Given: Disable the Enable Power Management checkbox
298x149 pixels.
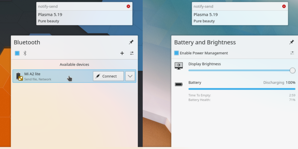Looking at the screenshot, I should click(176, 53).
